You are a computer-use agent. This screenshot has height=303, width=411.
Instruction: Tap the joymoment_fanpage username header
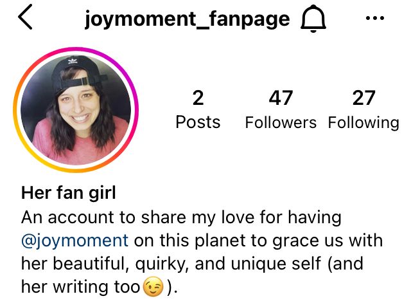coord(187,20)
